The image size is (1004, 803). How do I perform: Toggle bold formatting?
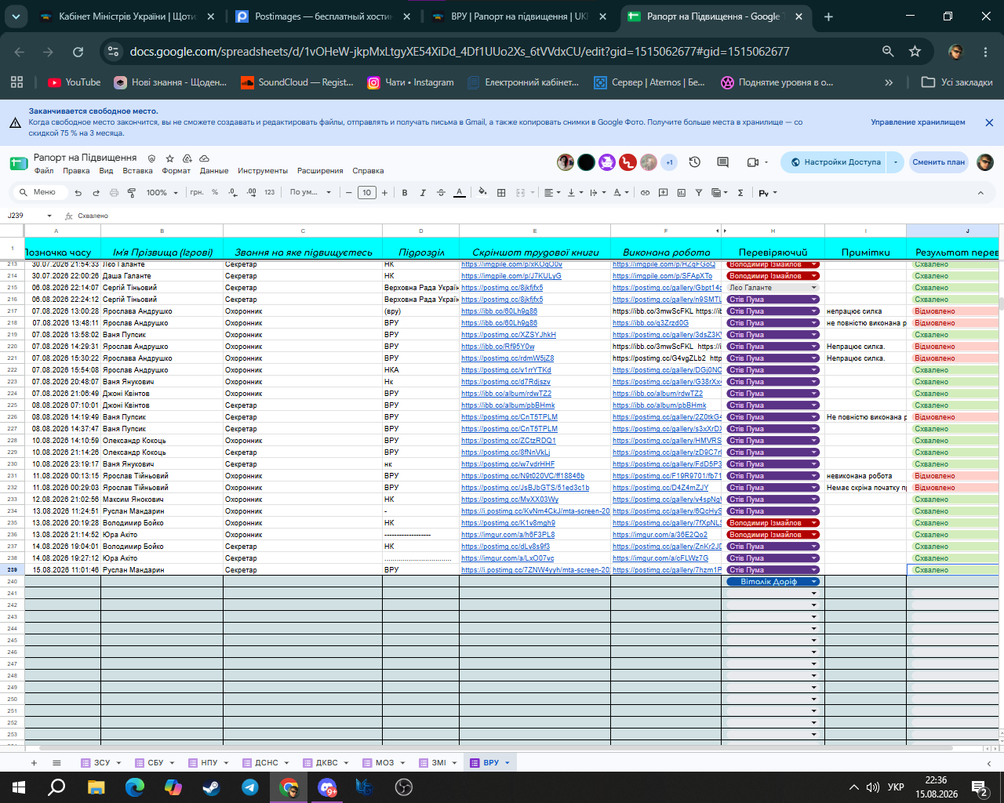405,193
